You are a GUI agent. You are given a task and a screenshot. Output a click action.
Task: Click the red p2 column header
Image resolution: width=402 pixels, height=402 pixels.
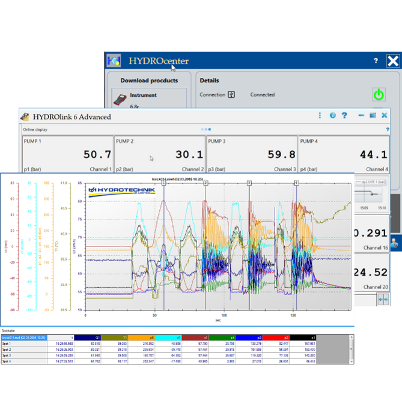coord(276,338)
